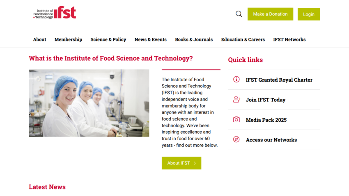Viewport: 349px width, 196px height.
Task: Click the add-user icon beside Join IFST
Action: 237,99
